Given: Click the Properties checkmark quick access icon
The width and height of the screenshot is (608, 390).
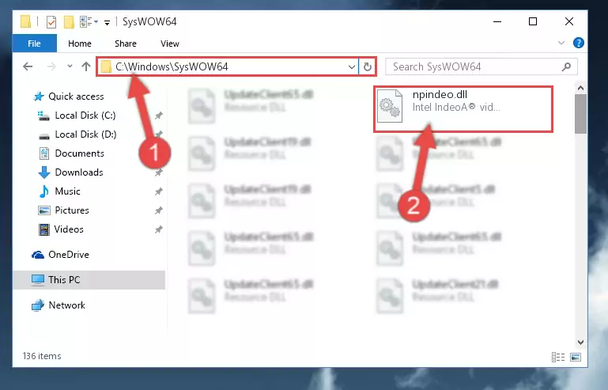Looking at the screenshot, I should (x=51, y=21).
